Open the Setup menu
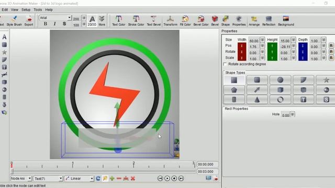 (26, 10)
